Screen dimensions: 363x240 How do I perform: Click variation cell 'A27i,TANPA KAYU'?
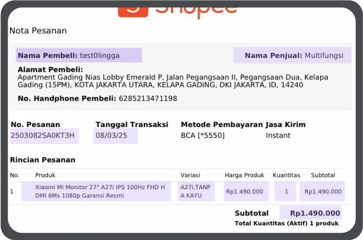[196, 191]
